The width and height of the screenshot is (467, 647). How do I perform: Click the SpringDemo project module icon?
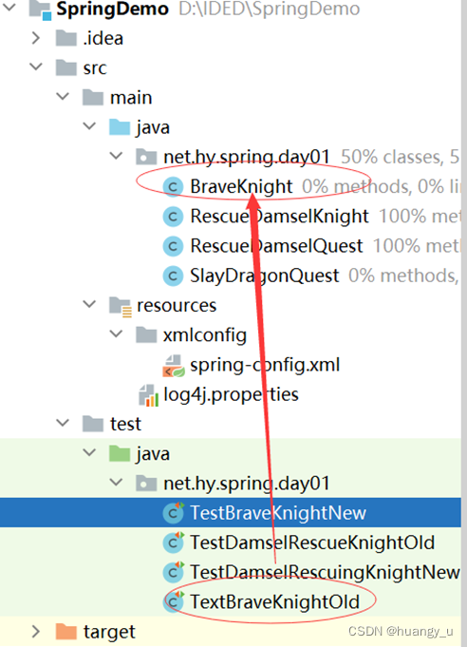tap(40, 10)
